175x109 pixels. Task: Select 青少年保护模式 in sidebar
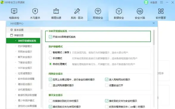pyautogui.click(x=26, y=101)
